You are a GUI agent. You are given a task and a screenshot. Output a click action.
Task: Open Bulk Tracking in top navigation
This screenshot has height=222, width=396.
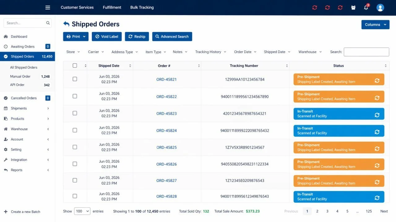click(142, 7)
